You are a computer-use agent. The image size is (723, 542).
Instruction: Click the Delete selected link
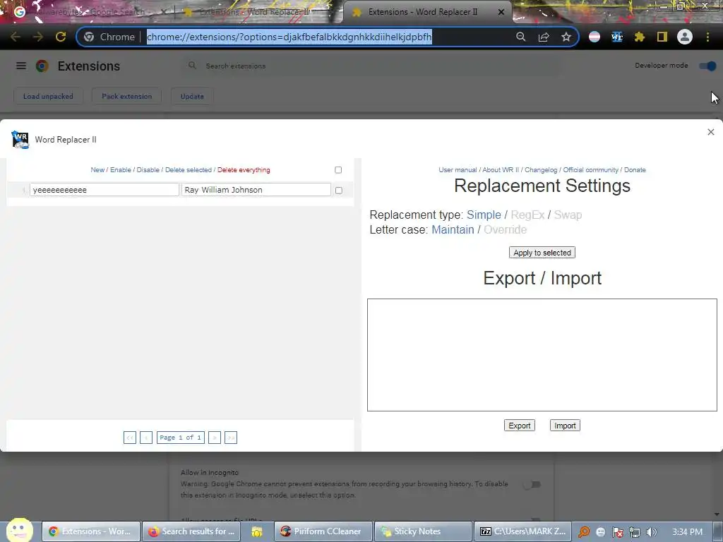pos(188,170)
